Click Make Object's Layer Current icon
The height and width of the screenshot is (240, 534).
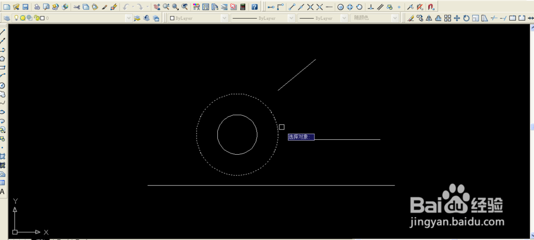[137, 18]
